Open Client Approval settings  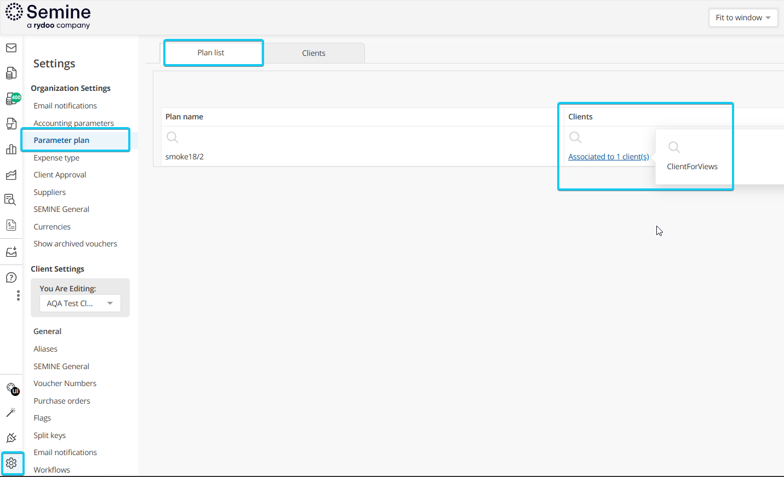(60, 175)
